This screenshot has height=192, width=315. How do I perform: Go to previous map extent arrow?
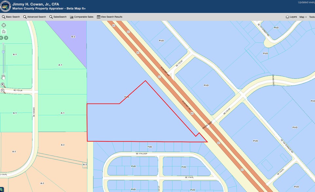point(1,38)
